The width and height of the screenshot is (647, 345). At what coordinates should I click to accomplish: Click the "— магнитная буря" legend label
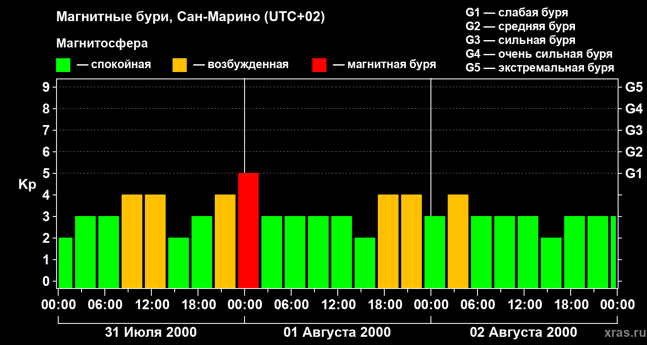(384, 65)
